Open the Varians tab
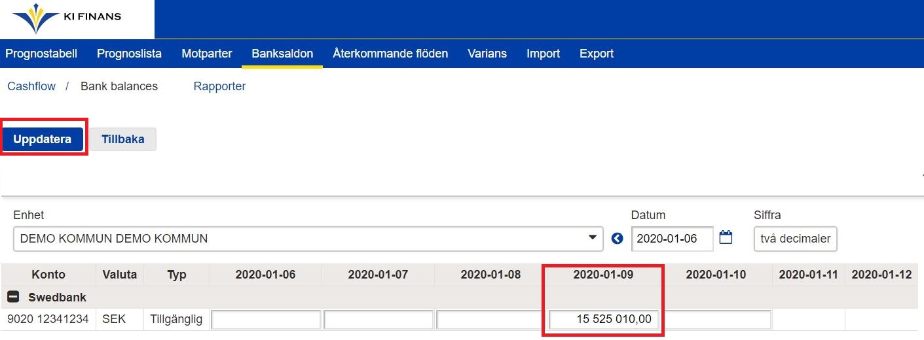Viewport: 924px width, 340px height. [x=487, y=54]
